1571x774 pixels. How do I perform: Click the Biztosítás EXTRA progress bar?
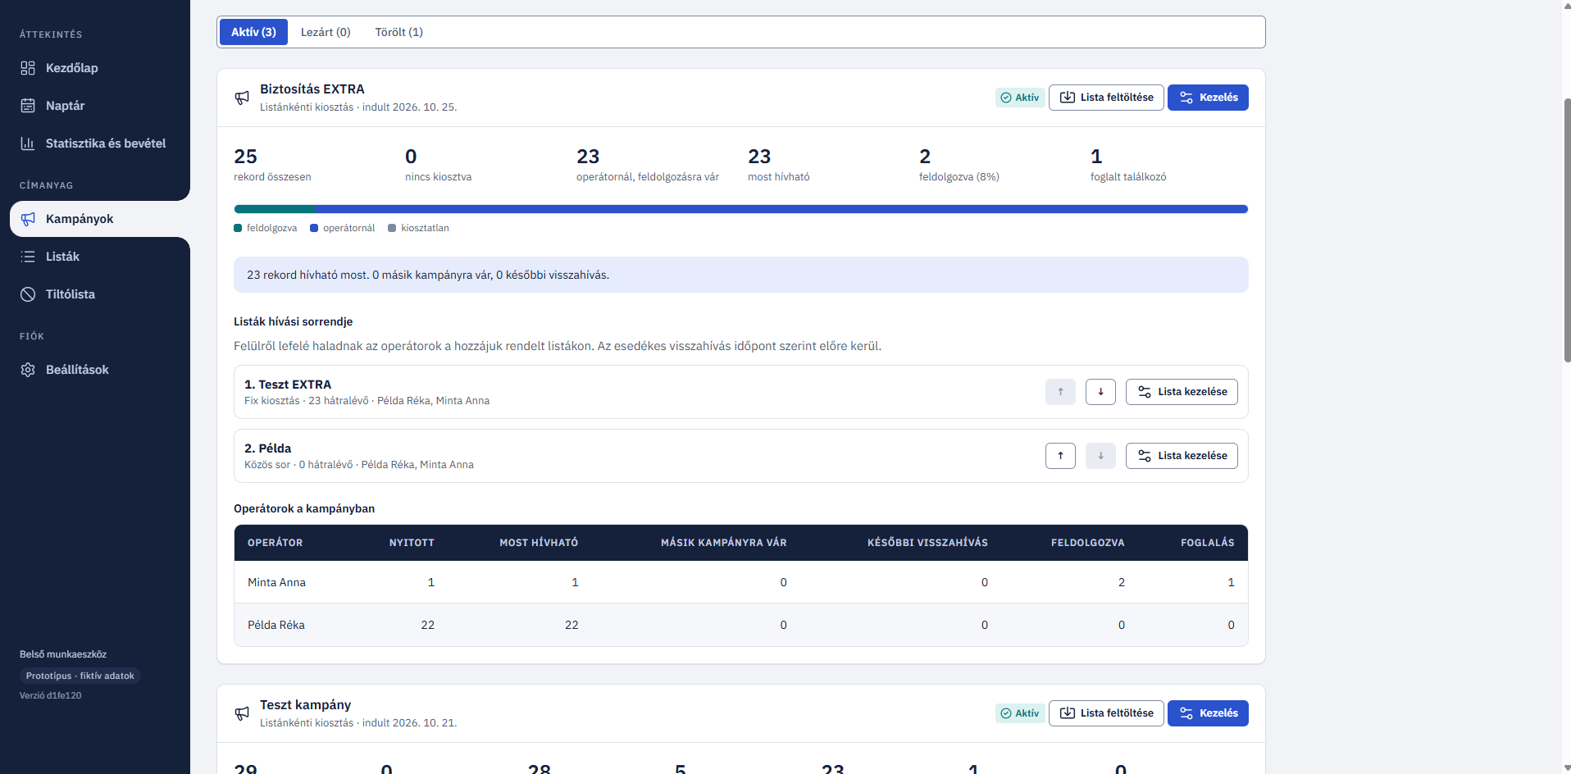(x=741, y=209)
